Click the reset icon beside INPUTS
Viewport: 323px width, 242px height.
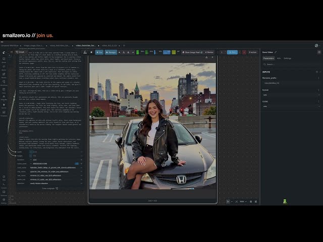click(x=317, y=72)
